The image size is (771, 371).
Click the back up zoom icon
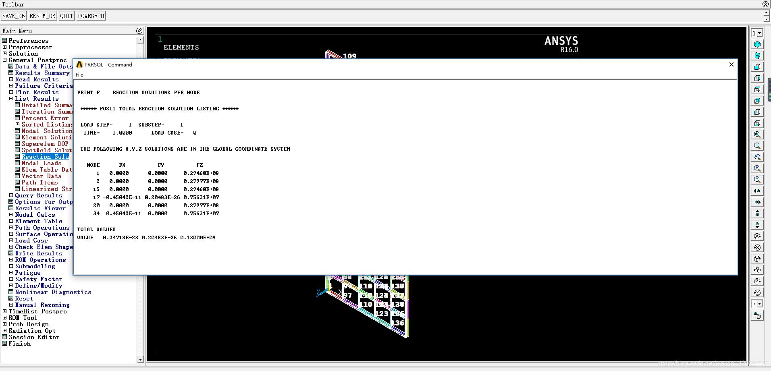(757, 157)
